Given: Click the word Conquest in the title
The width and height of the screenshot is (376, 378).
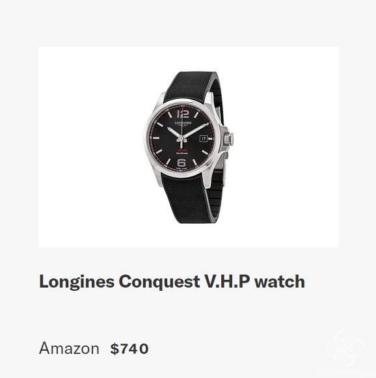Looking at the screenshot, I should click(159, 282).
